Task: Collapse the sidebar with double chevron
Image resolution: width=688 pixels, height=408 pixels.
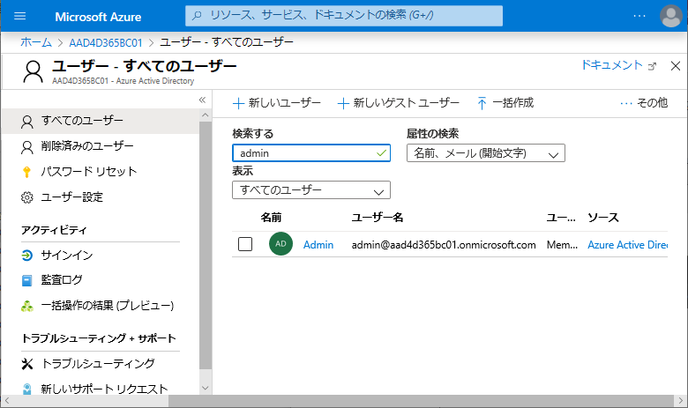Action: [202, 100]
